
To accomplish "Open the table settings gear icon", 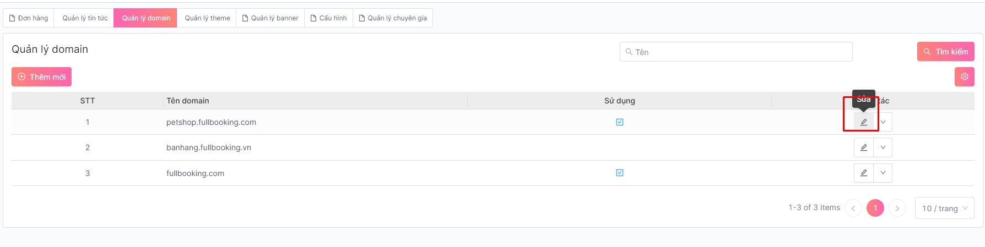I will (x=964, y=76).
